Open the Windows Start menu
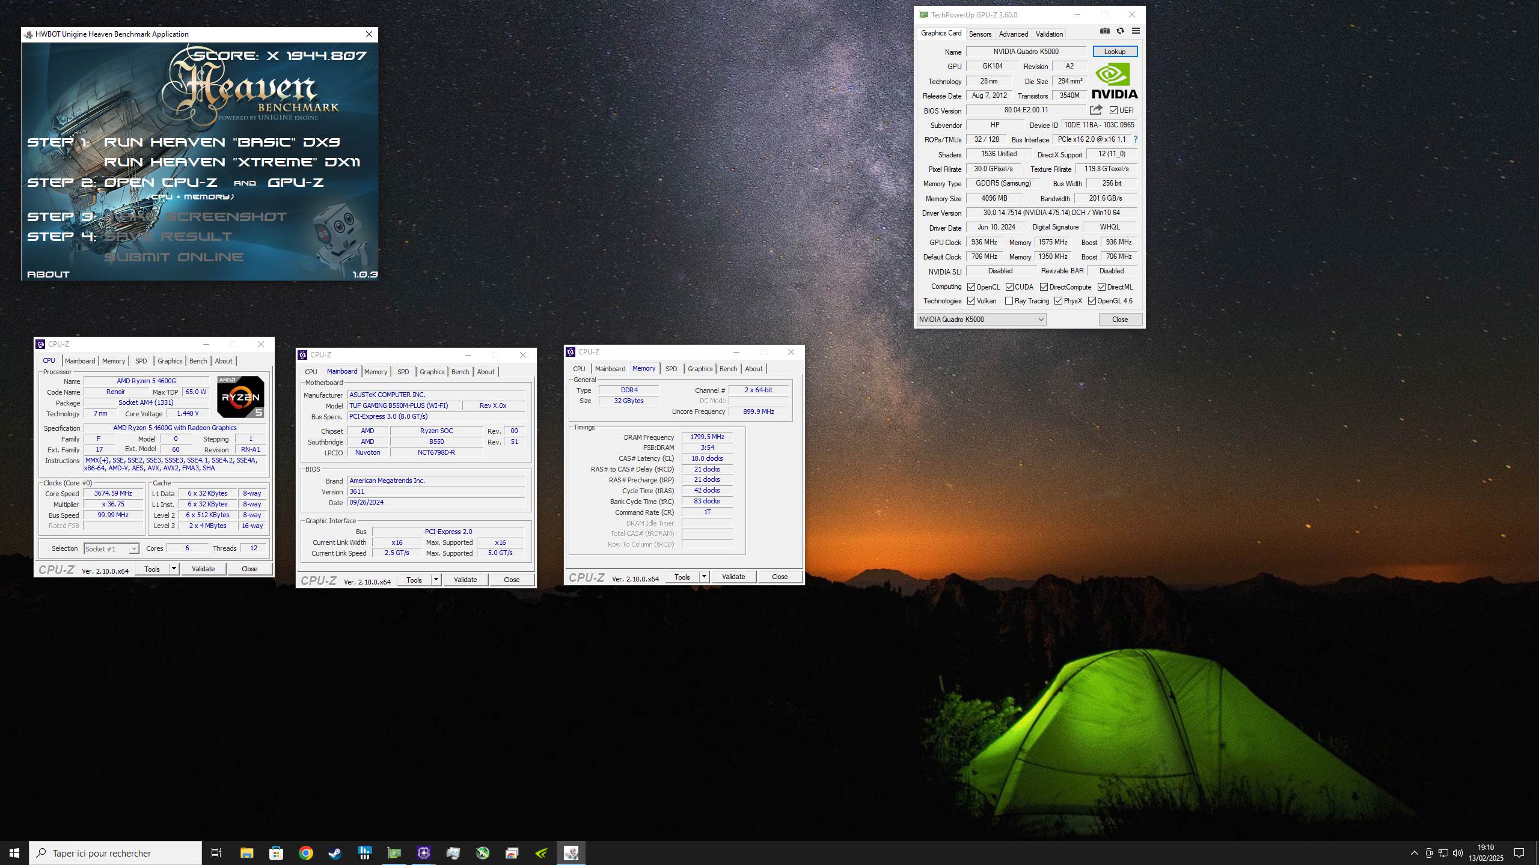1539x865 pixels. [x=14, y=853]
